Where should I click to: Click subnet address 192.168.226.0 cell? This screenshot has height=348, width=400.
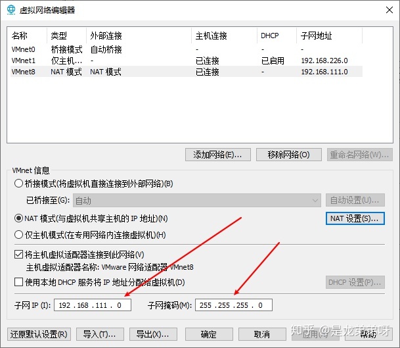(x=324, y=61)
